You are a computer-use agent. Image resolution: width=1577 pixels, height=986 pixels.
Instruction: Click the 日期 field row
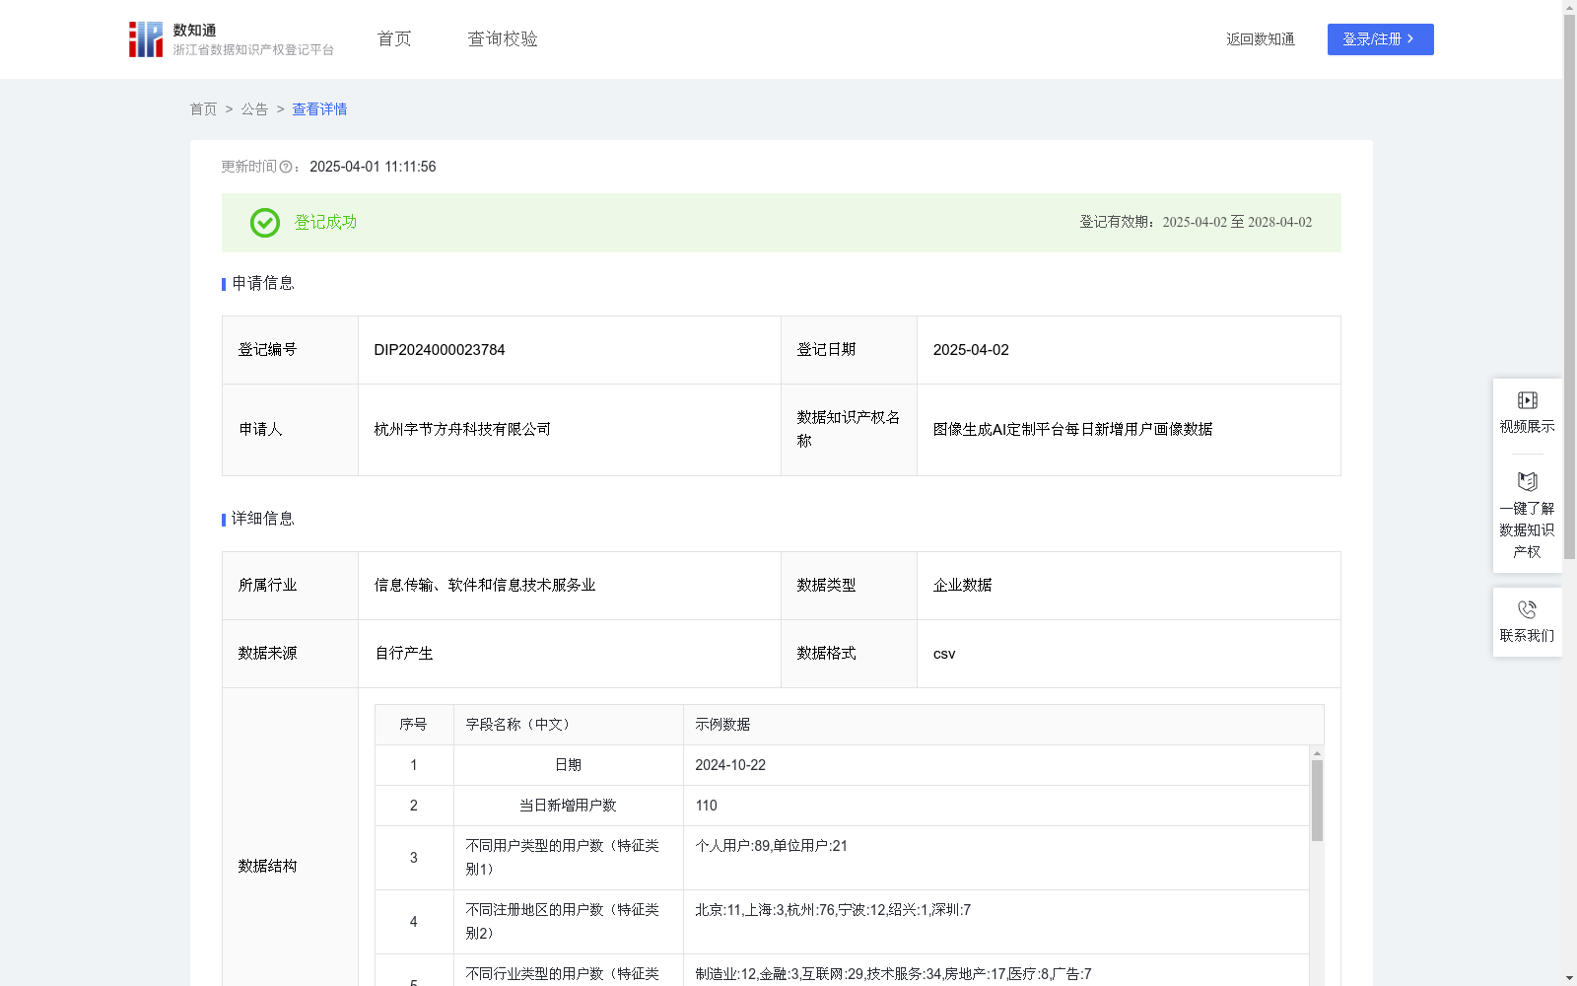[x=842, y=765]
